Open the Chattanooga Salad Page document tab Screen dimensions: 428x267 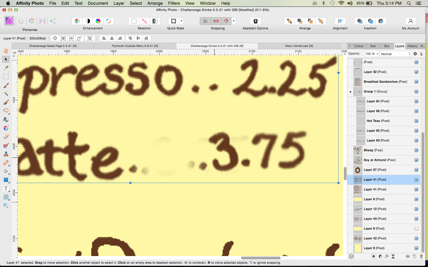tap(53, 46)
